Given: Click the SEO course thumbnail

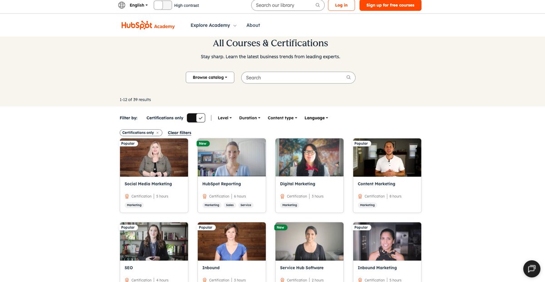Looking at the screenshot, I should (x=154, y=241).
